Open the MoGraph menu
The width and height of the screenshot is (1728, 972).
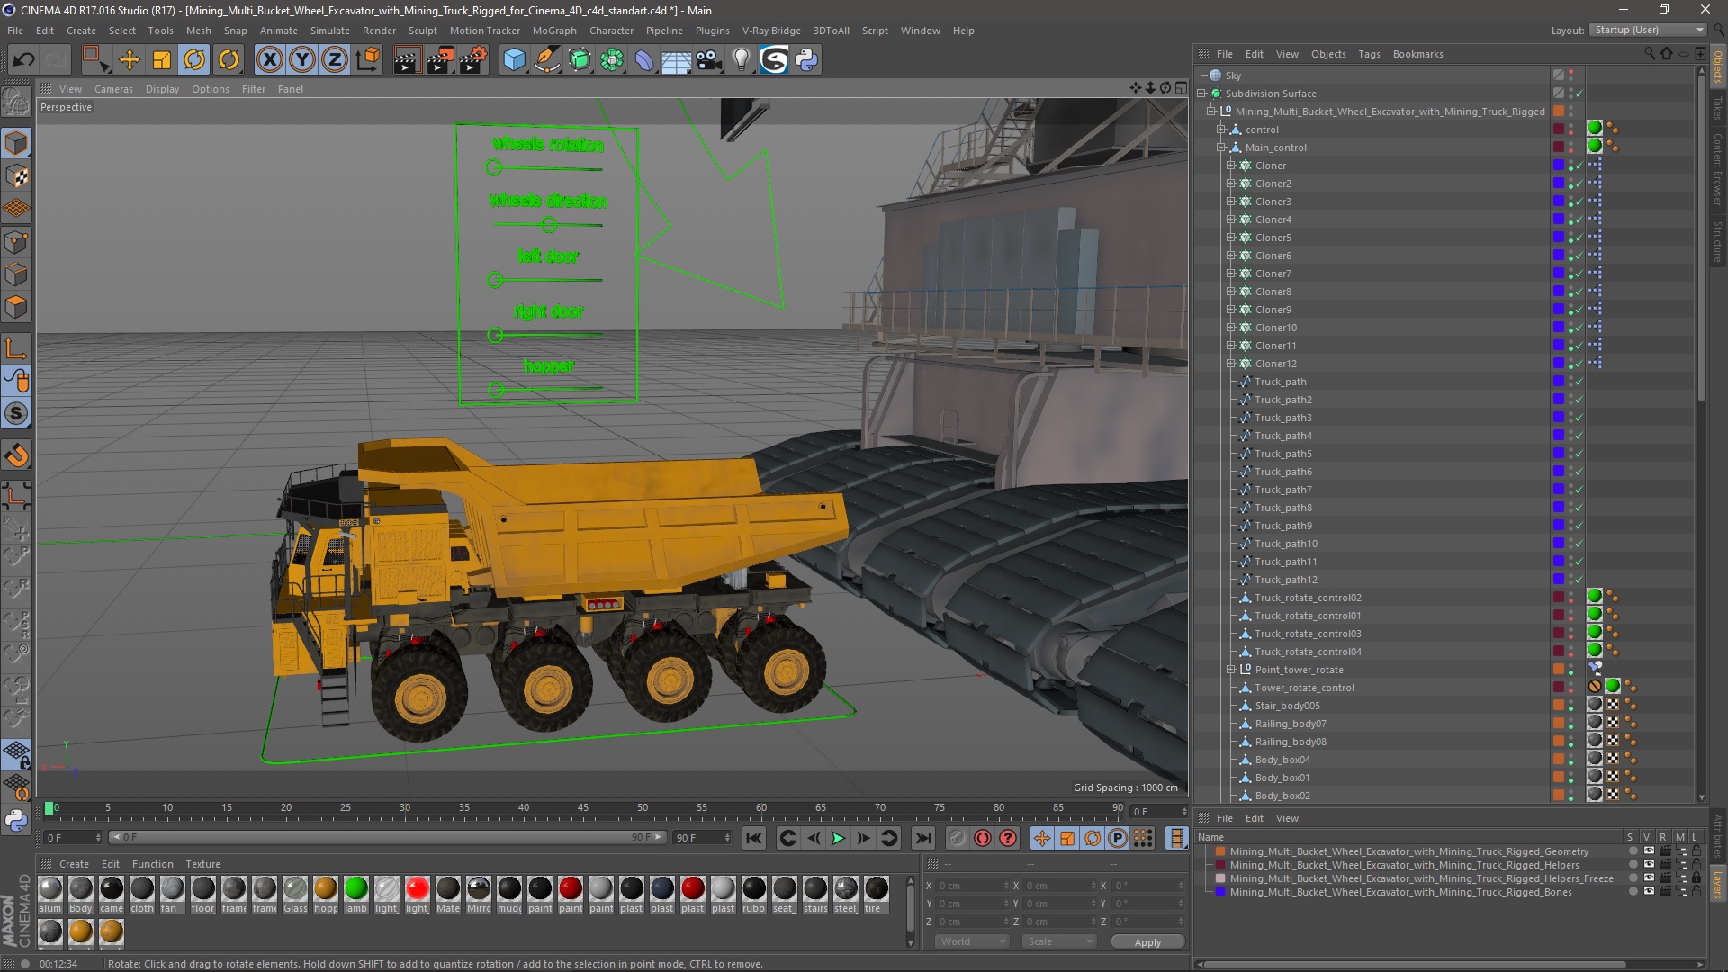click(554, 31)
